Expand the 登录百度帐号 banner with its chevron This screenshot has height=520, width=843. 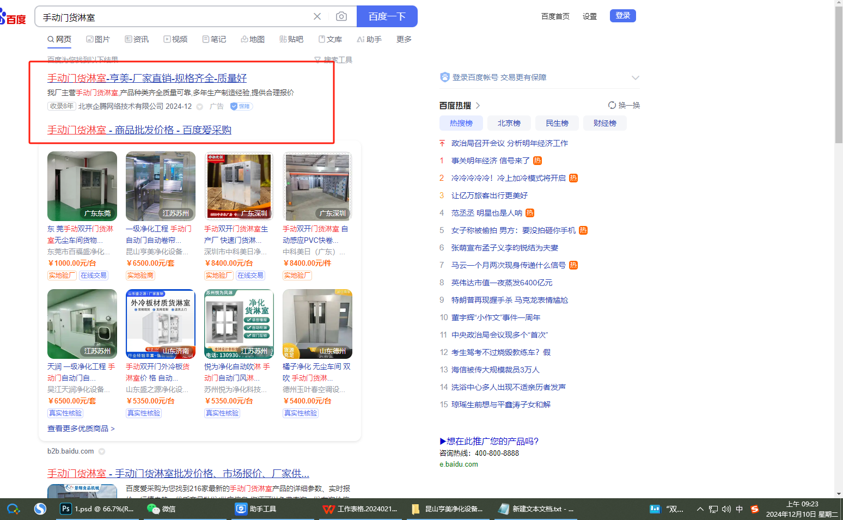pos(635,78)
